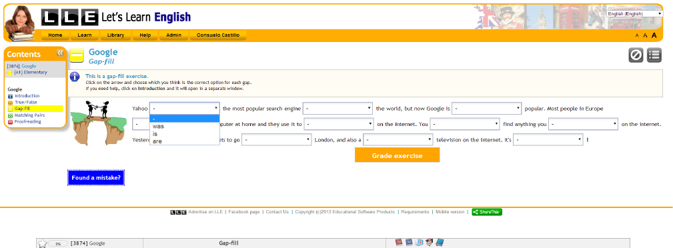Click the list view icon at the top right
Screen dimensions: 673x248
click(x=654, y=55)
